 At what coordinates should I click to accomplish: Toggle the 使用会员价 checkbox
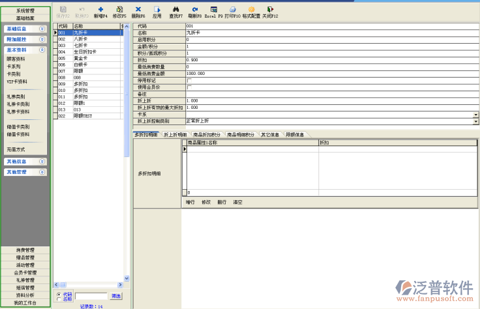[x=188, y=87]
